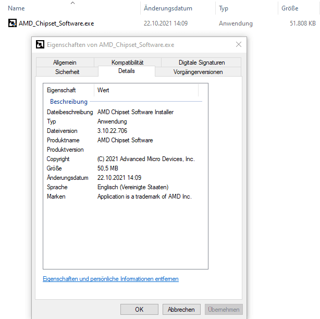Image resolution: width=320 pixels, height=319 pixels.
Task: Open the Kompatibilität tab
Action: click(x=128, y=63)
